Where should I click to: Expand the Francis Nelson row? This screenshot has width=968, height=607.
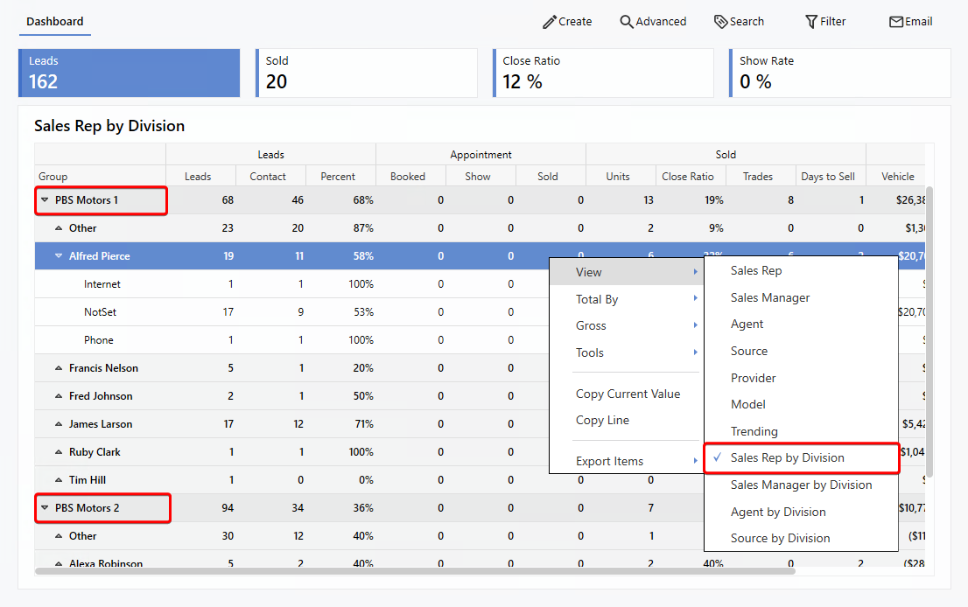[59, 368]
